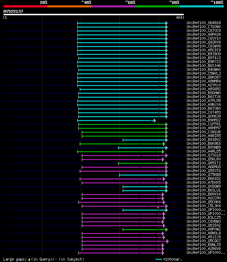Open hit UniRef100_Q9ZRV8

click(x=204, y=42)
